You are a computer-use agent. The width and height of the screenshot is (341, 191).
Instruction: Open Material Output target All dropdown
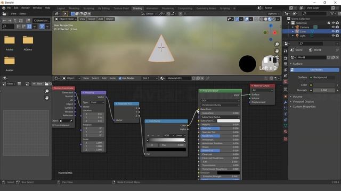pyautogui.click(x=262, y=90)
